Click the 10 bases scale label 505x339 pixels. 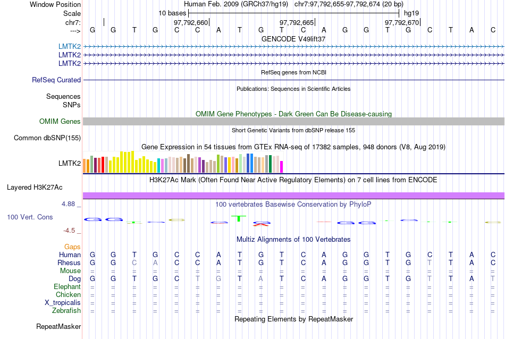172,13
